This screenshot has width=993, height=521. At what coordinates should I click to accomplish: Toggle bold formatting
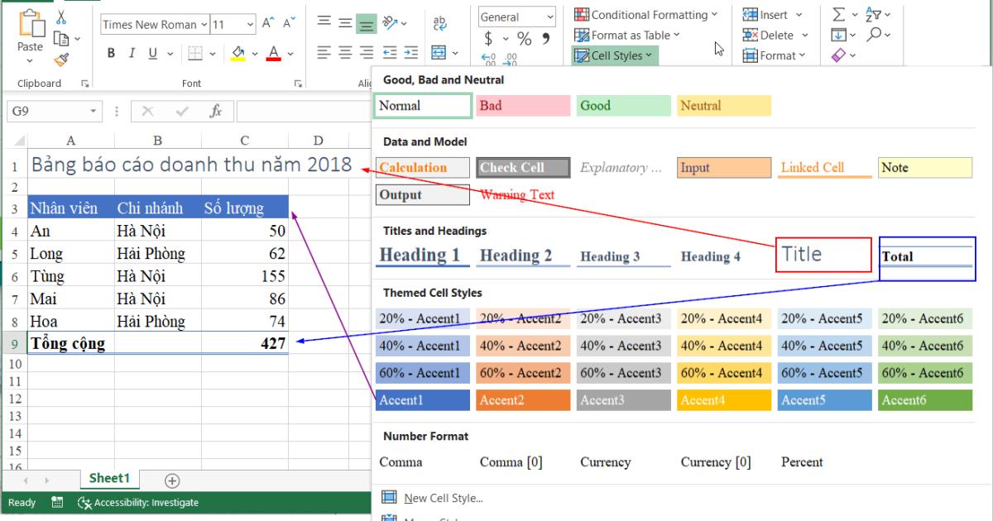pyautogui.click(x=111, y=51)
